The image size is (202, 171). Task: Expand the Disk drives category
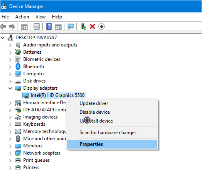[10, 81]
